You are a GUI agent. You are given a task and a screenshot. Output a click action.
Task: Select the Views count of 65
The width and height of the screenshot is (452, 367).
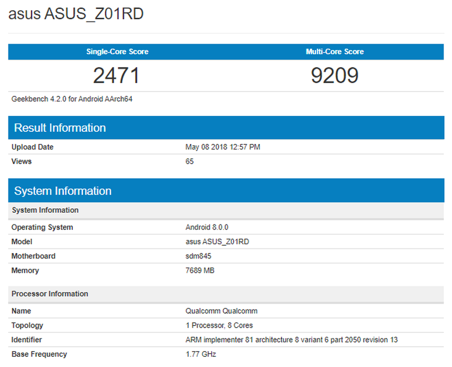coord(189,161)
